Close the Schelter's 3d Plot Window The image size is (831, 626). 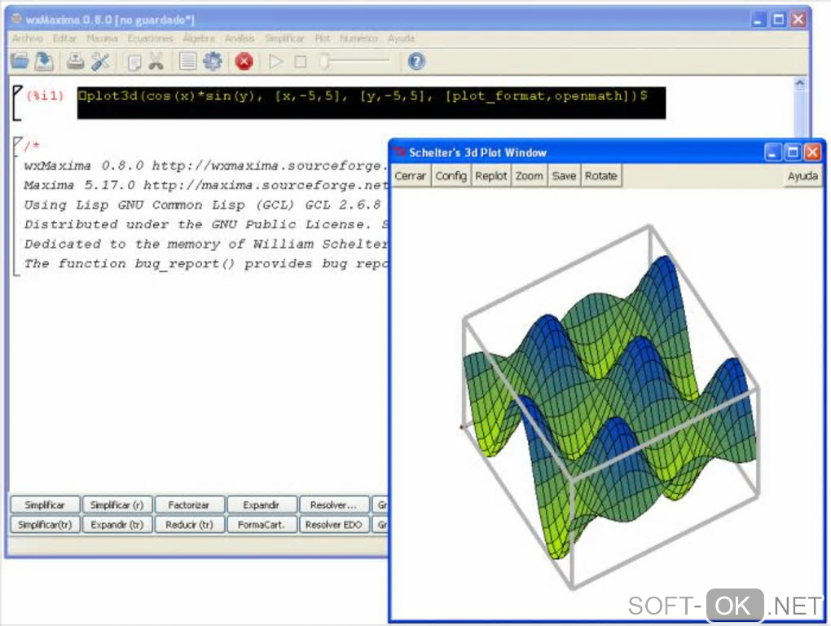click(x=812, y=152)
